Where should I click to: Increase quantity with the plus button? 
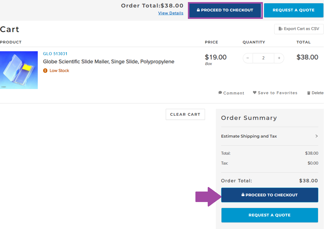pos(279,58)
